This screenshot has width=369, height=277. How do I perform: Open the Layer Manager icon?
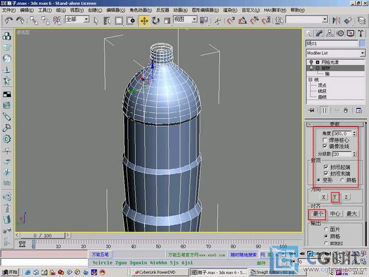[x=362, y=20]
